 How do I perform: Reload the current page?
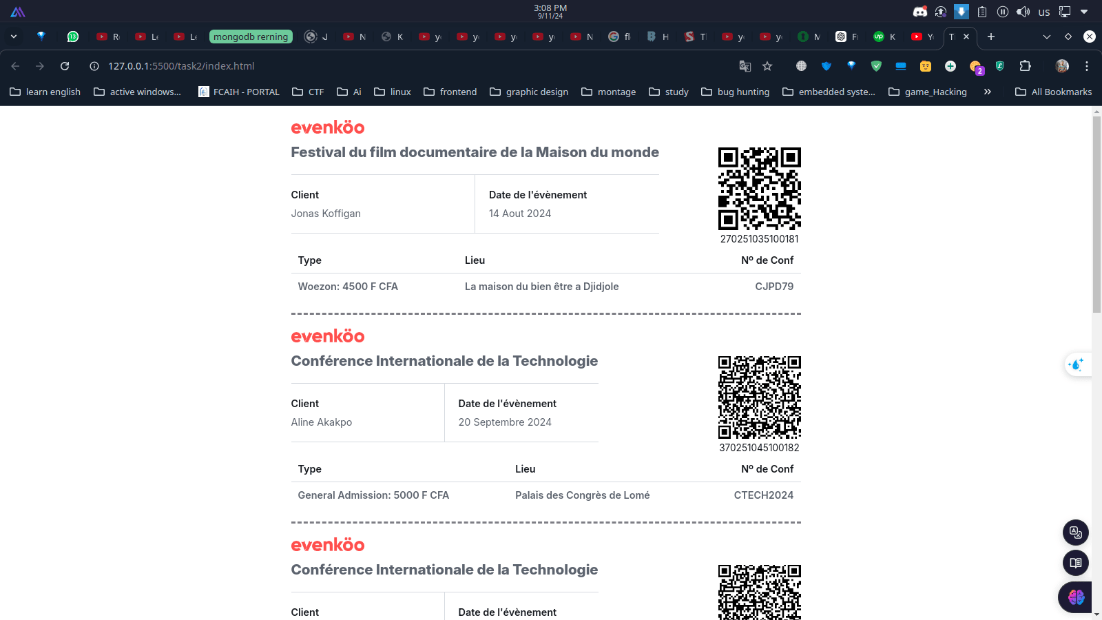click(65, 66)
